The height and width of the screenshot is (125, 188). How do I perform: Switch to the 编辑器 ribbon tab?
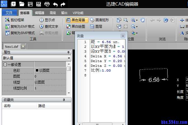pos(39,13)
